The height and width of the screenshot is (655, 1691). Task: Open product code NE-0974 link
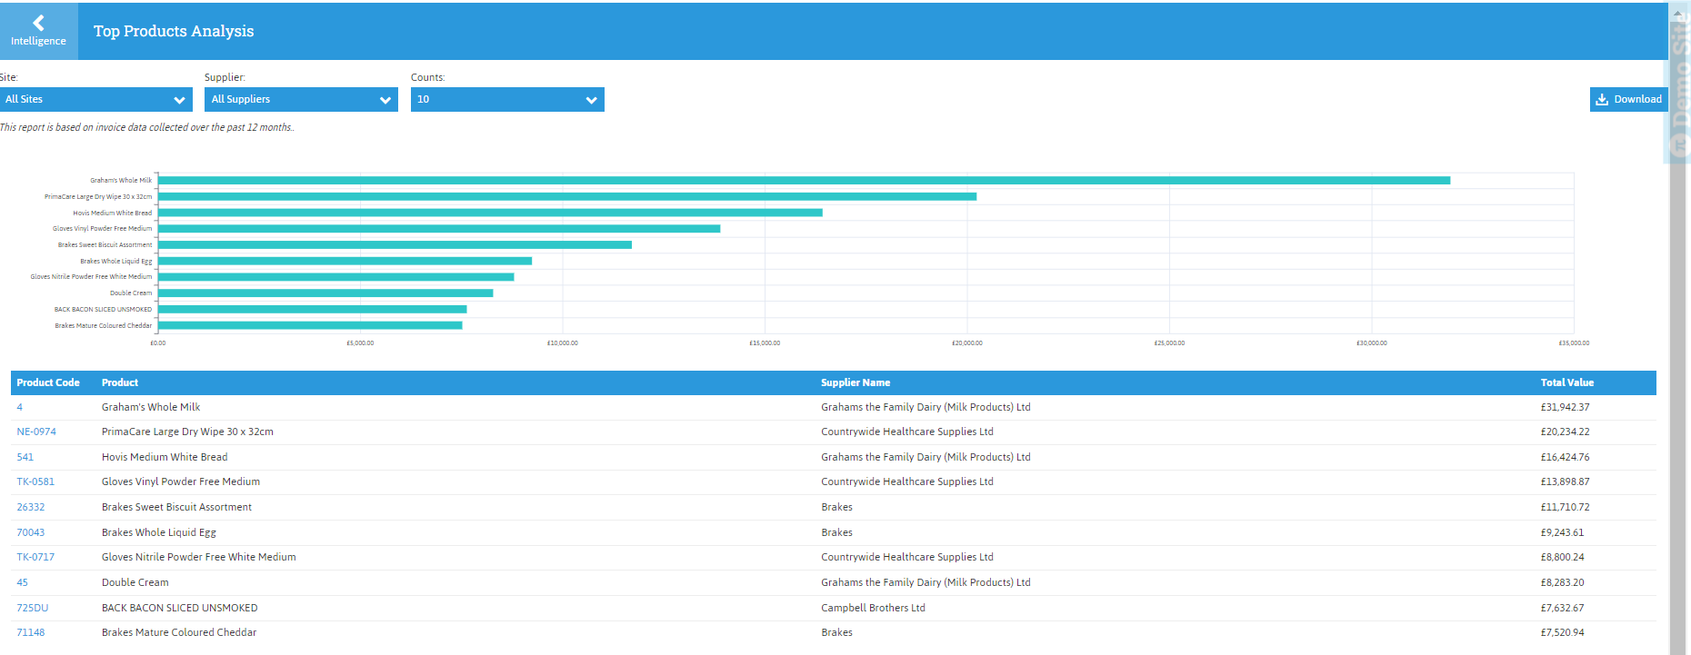click(36, 432)
